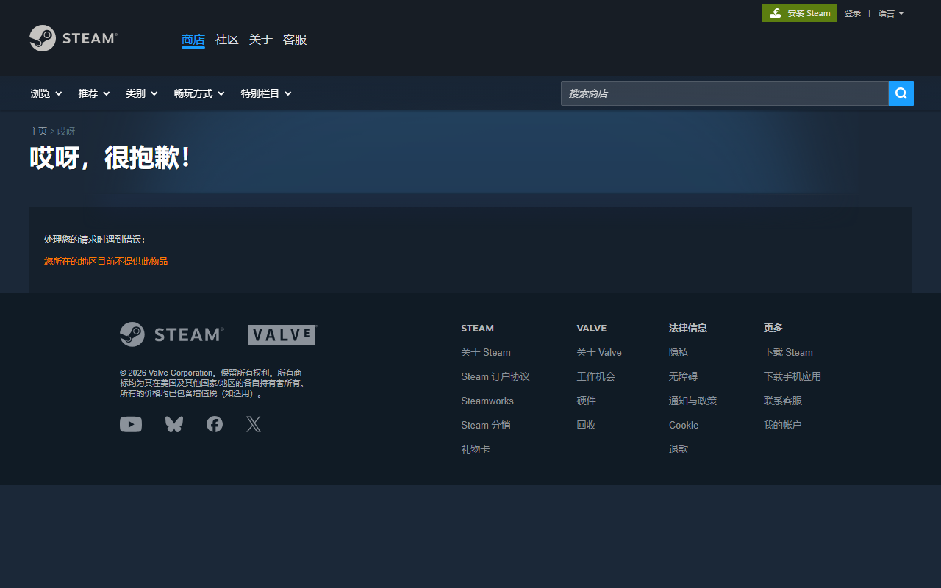The height and width of the screenshot is (588, 941).
Task: Open the 无障碍 accessibility link
Action: pos(684,377)
